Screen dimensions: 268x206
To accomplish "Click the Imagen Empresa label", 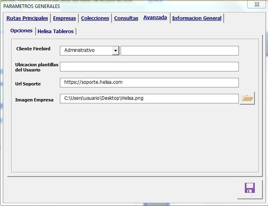I will coord(34,100).
